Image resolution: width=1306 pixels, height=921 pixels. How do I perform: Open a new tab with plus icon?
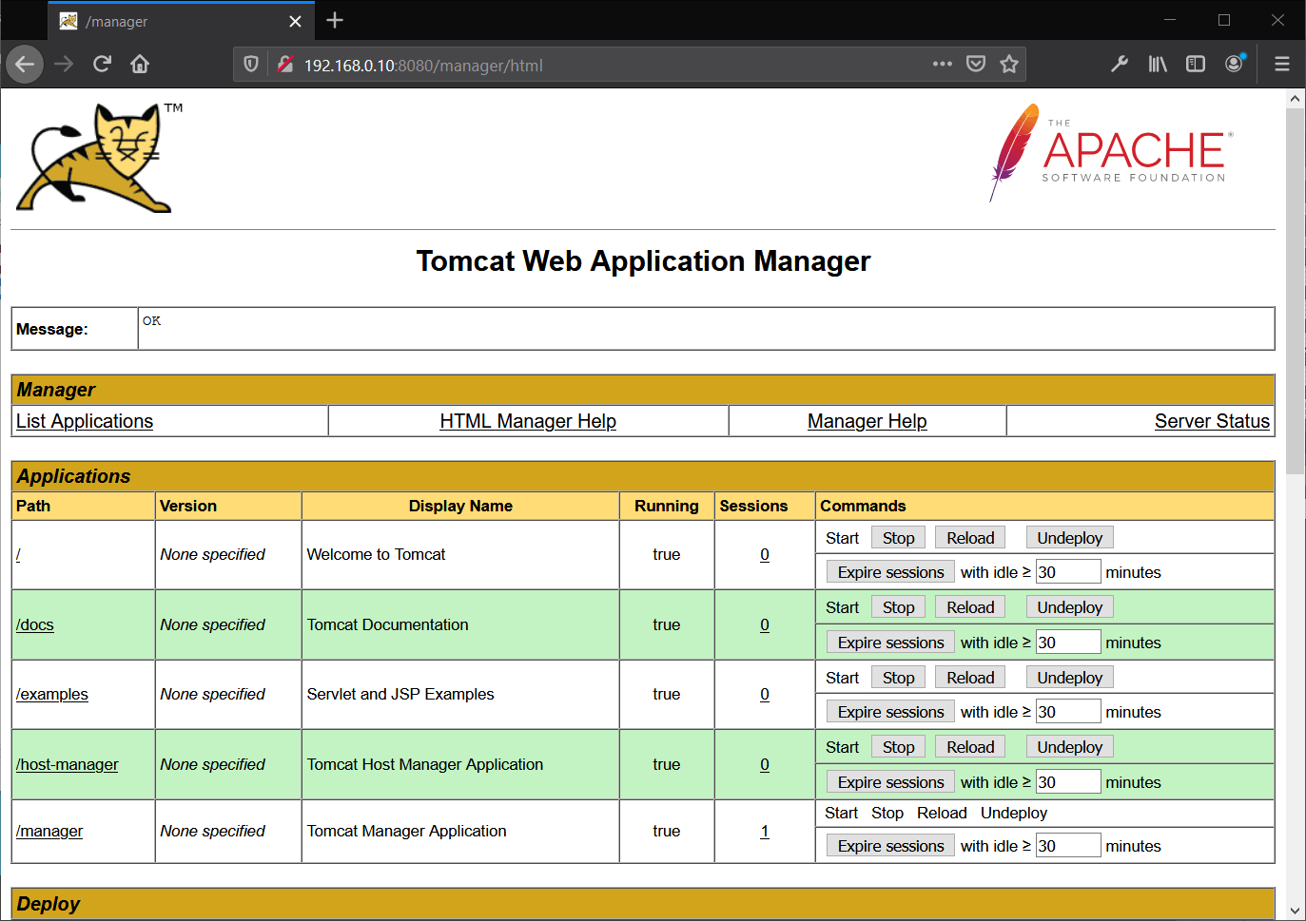335,20
